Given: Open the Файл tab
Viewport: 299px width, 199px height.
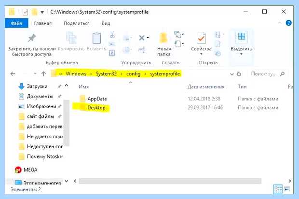Looking at the screenshot, I should (16, 23).
